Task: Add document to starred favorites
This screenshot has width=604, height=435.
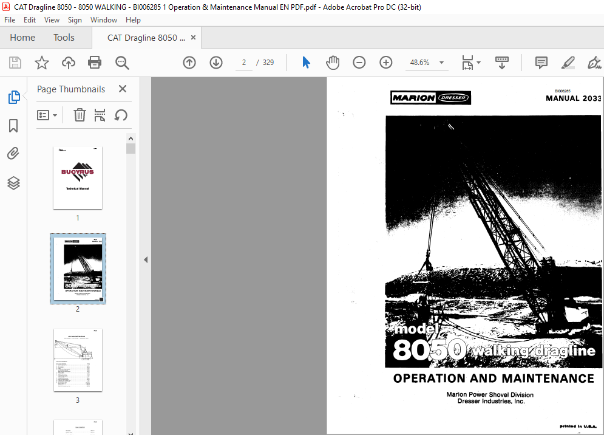Action: [42, 63]
